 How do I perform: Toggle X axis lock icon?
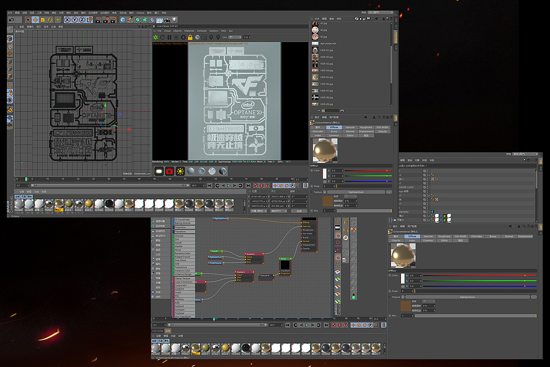pos(67,20)
